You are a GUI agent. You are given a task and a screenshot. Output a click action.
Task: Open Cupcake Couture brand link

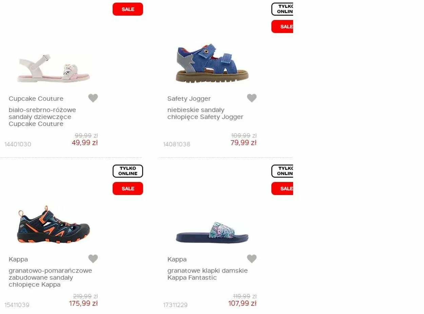click(x=36, y=99)
